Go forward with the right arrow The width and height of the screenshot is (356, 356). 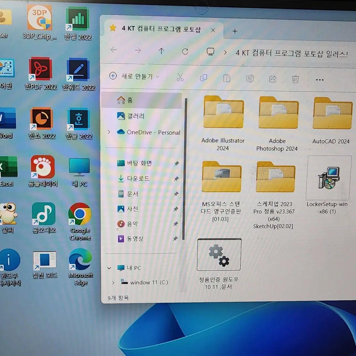[138, 50]
